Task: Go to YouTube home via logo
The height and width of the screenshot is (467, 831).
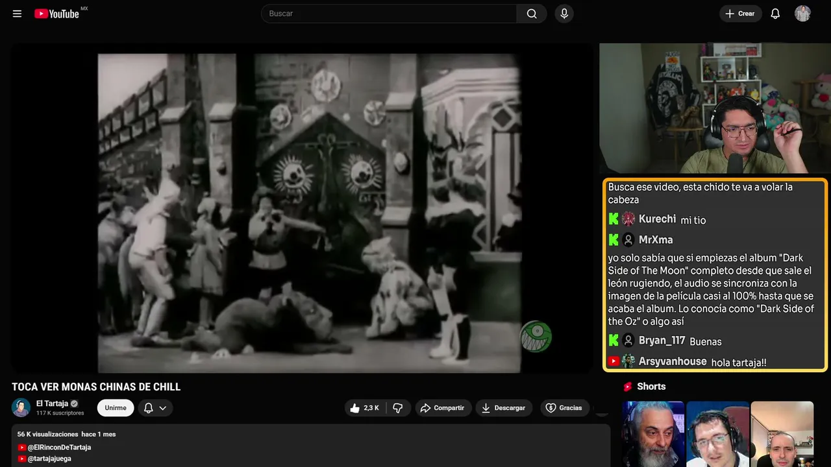Action: 57,14
